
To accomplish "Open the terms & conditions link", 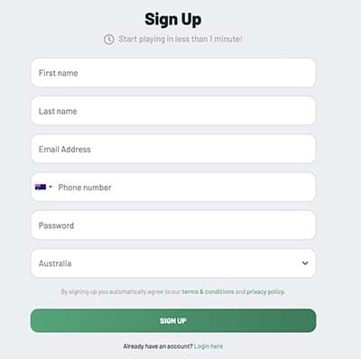I will click(208, 291).
